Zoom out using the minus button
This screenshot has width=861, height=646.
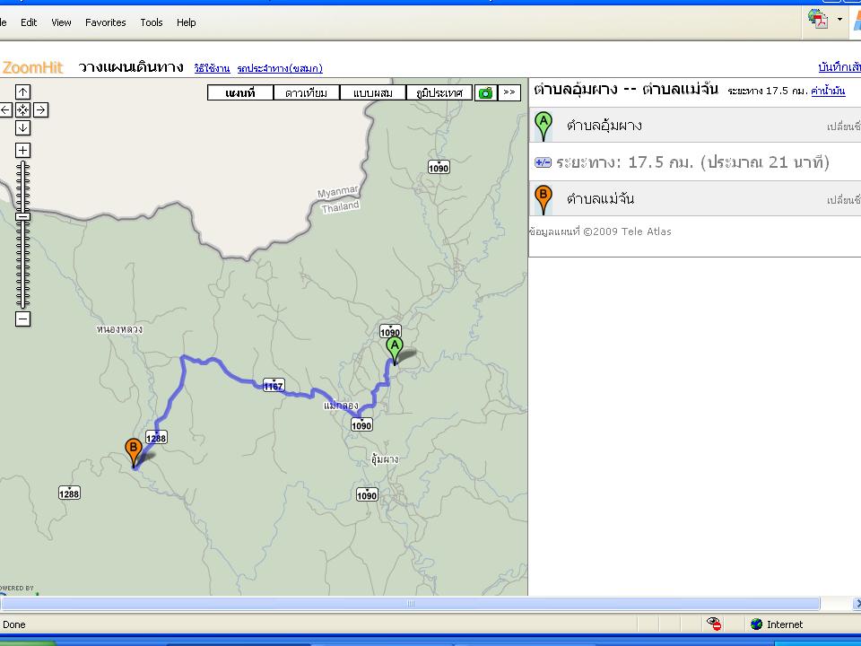[23, 319]
